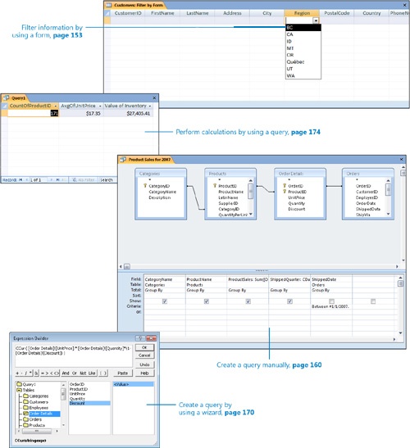Click the ampersand operator button
The width and height of the screenshot is (410, 448).
[37, 373]
